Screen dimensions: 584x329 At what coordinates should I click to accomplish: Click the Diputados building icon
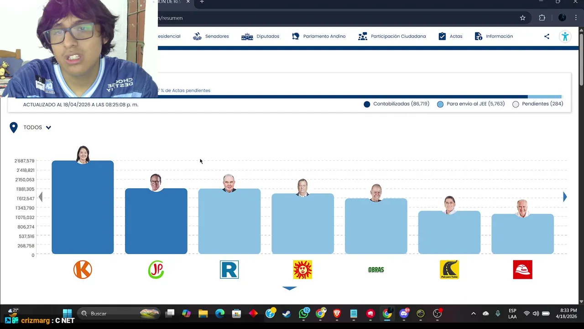coord(247,36)
